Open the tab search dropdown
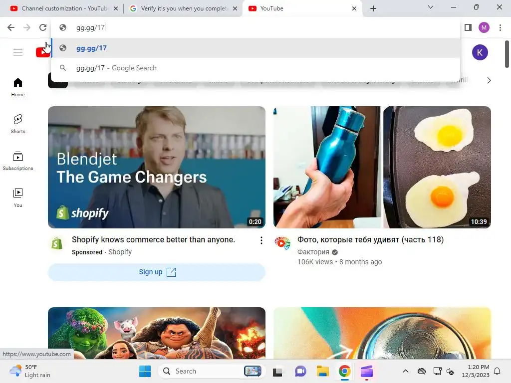 pos(431,7)
